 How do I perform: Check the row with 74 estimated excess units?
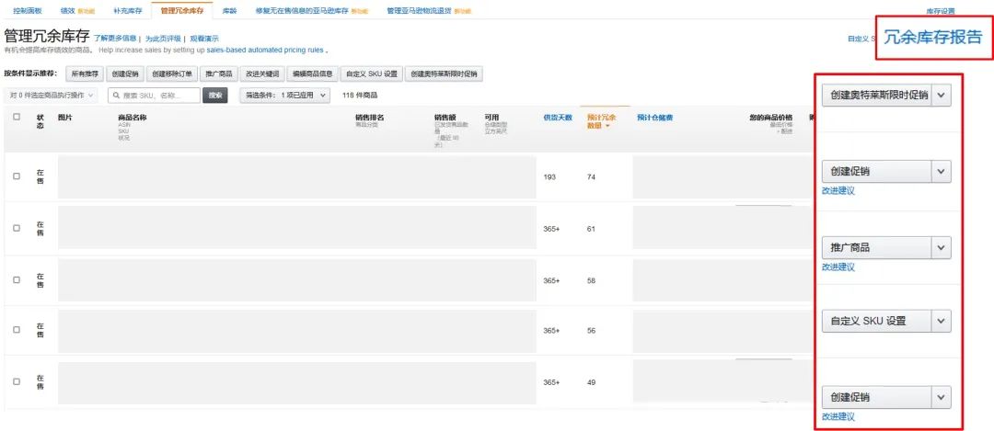17,176
